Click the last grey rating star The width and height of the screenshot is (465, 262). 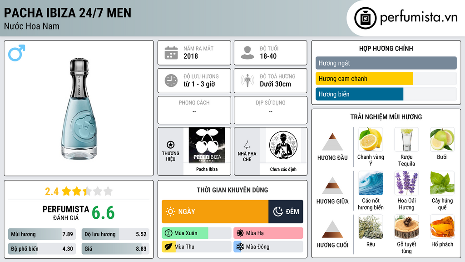coord(108,191)
